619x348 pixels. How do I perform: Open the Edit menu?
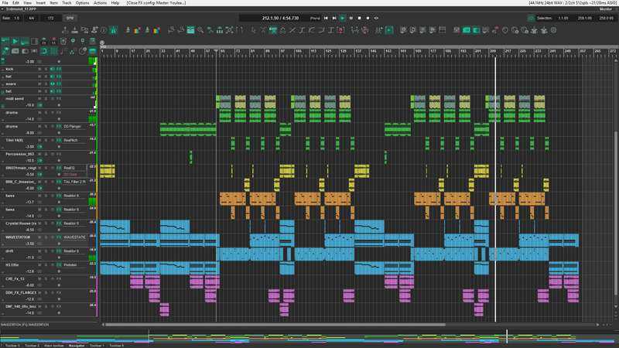point(15,3)
